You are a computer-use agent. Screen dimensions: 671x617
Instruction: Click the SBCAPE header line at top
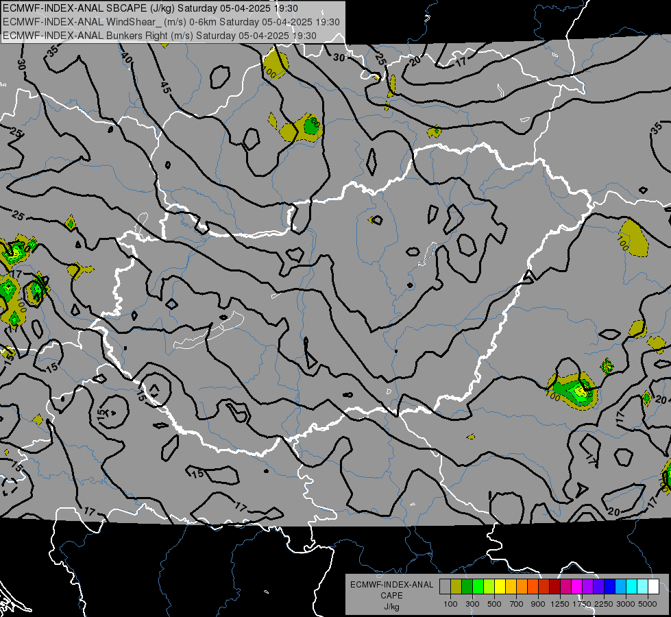click(150, 8)
